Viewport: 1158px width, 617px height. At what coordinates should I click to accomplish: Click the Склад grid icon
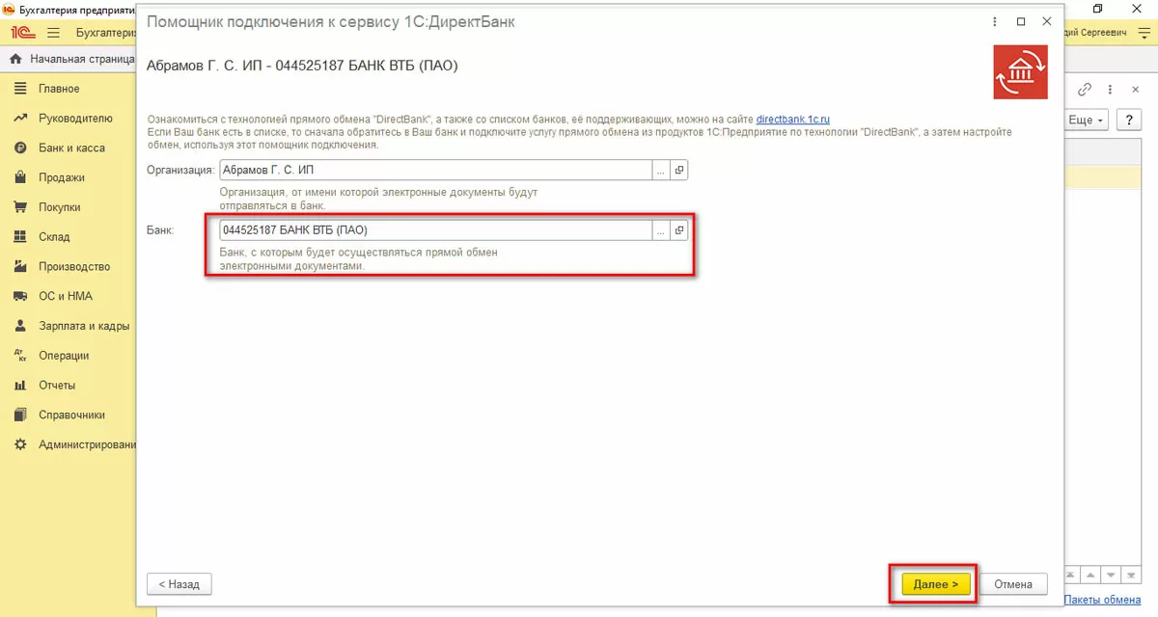pyautogui.click(x=19, y=237)
